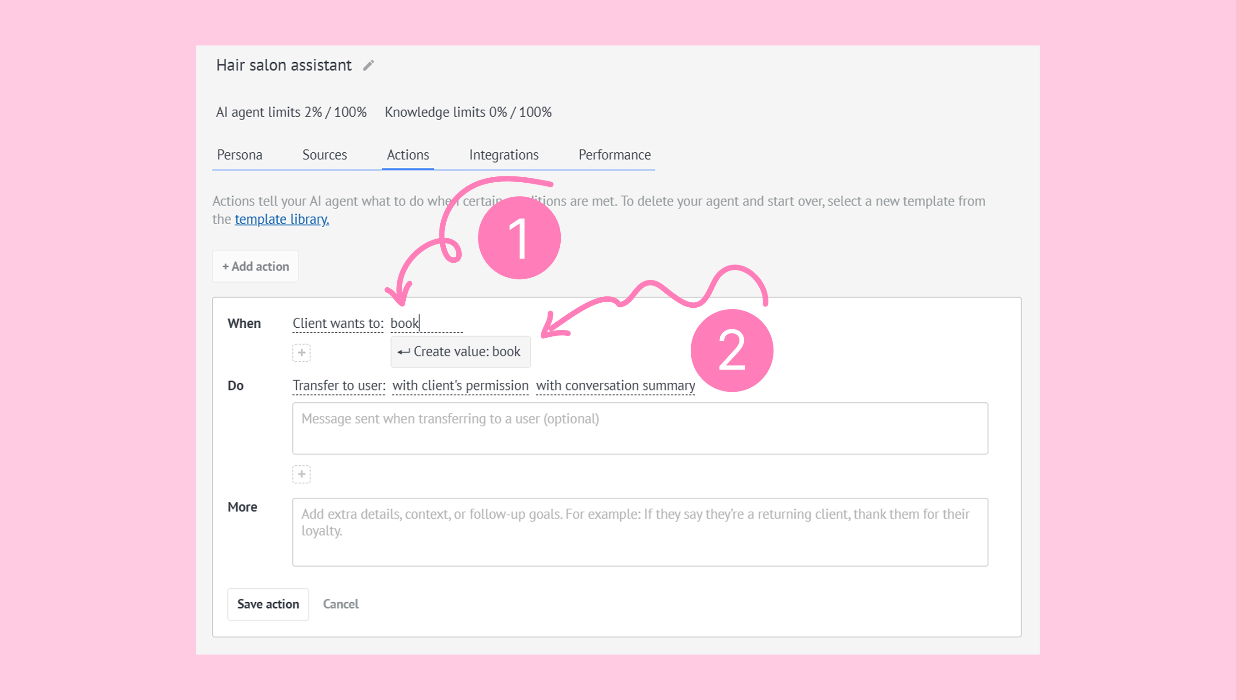Click the More extra details text area
1236x700 pixels.
[640, 532]
